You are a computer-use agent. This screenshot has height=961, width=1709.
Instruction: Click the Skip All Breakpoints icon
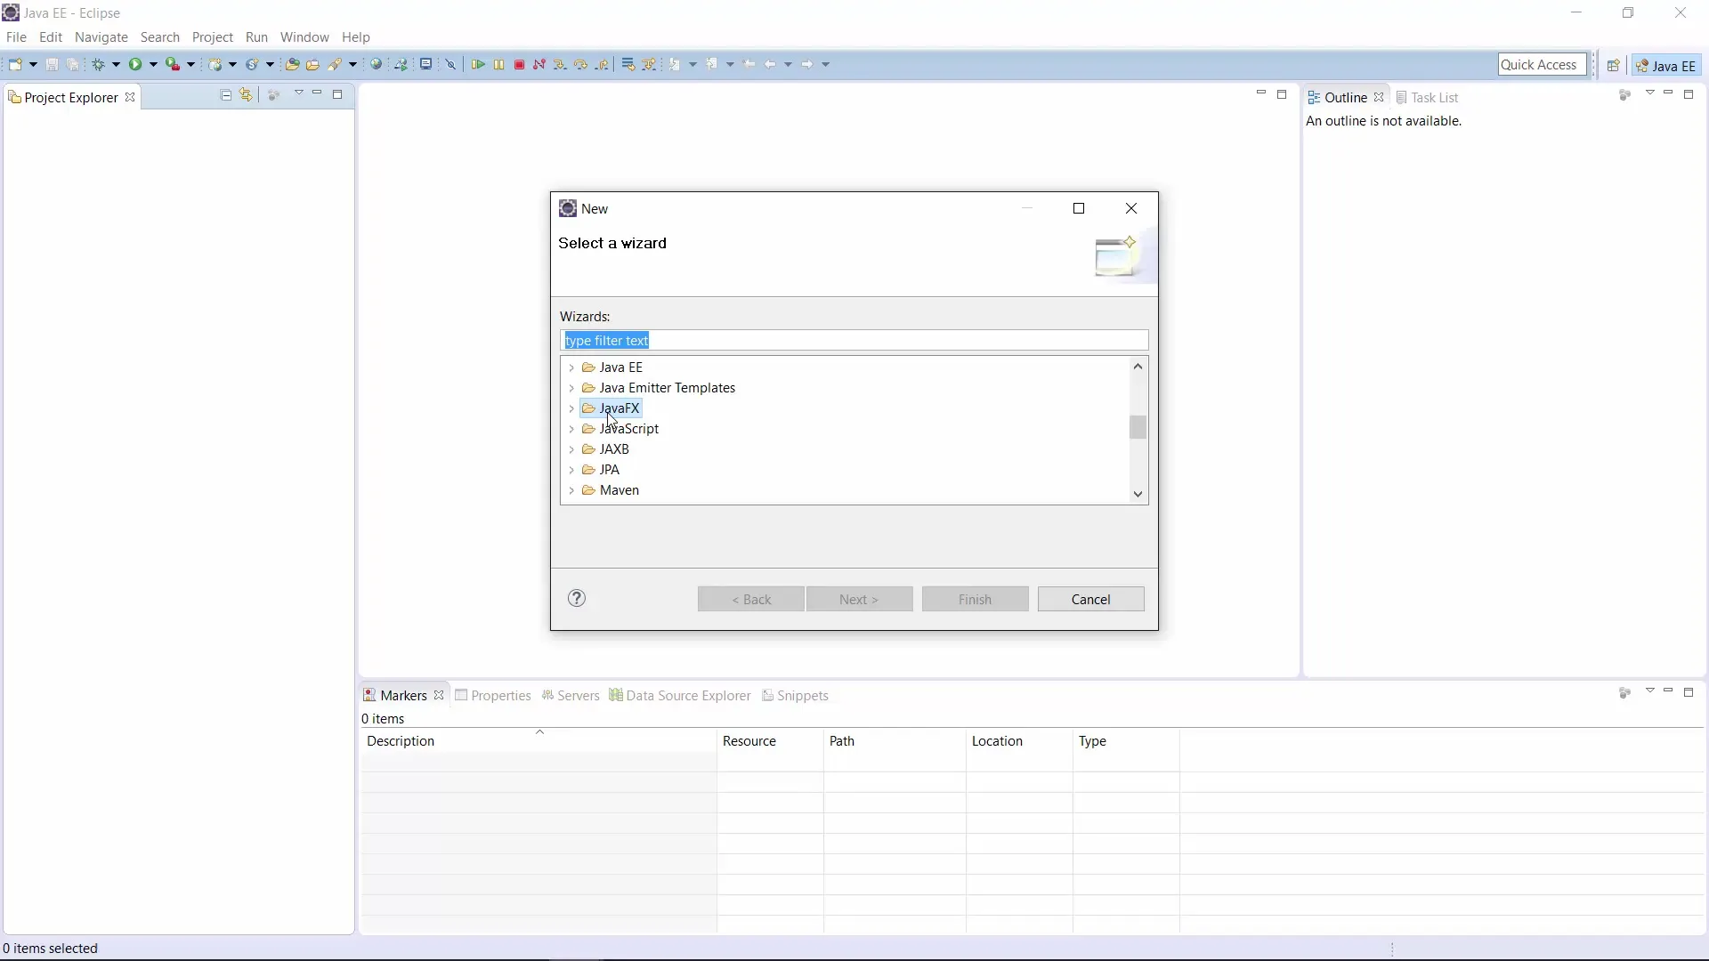pyautogui.click(x=451, y=64)
